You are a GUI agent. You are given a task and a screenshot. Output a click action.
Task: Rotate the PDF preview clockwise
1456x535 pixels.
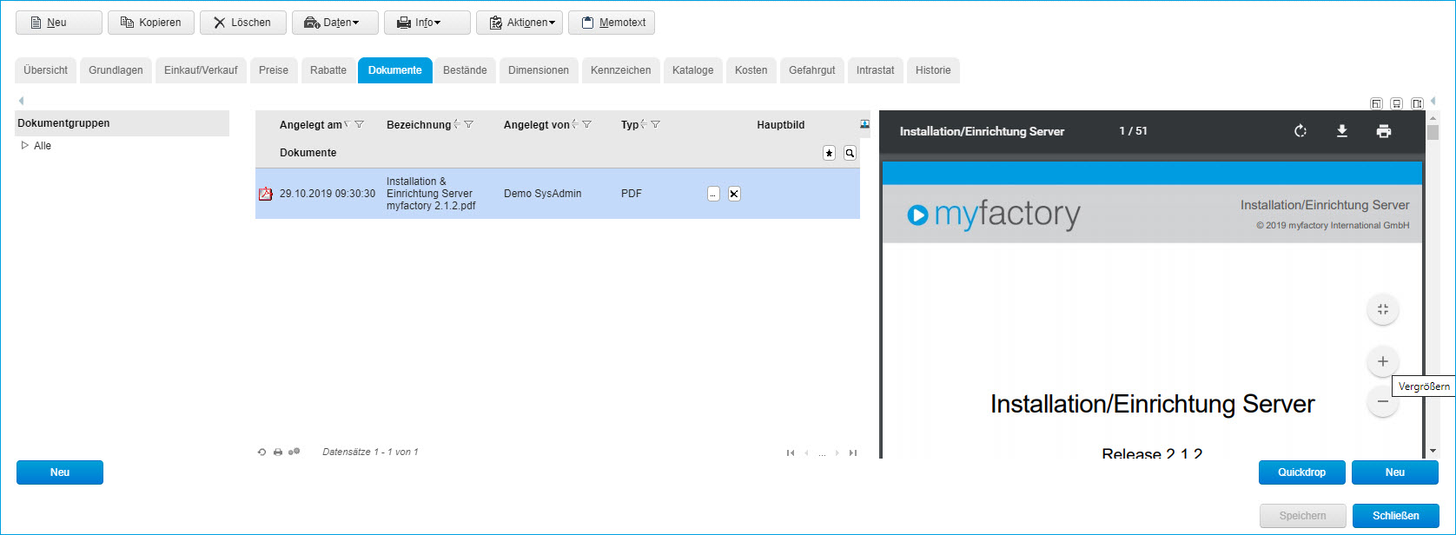click(x=1300, y=131)
